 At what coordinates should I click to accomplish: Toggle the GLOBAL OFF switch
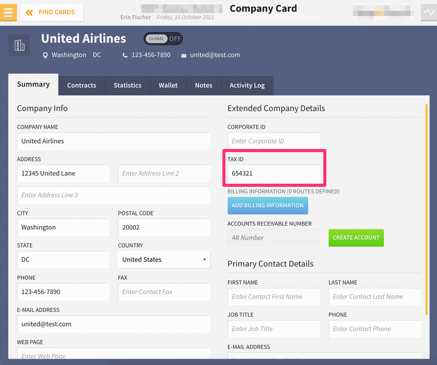tap(163, 39)
